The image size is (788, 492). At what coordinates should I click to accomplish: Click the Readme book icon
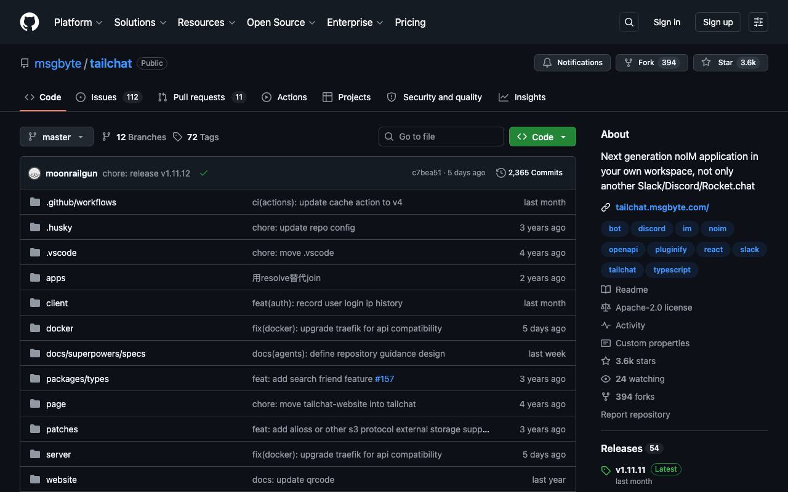(x=606, y=290)
